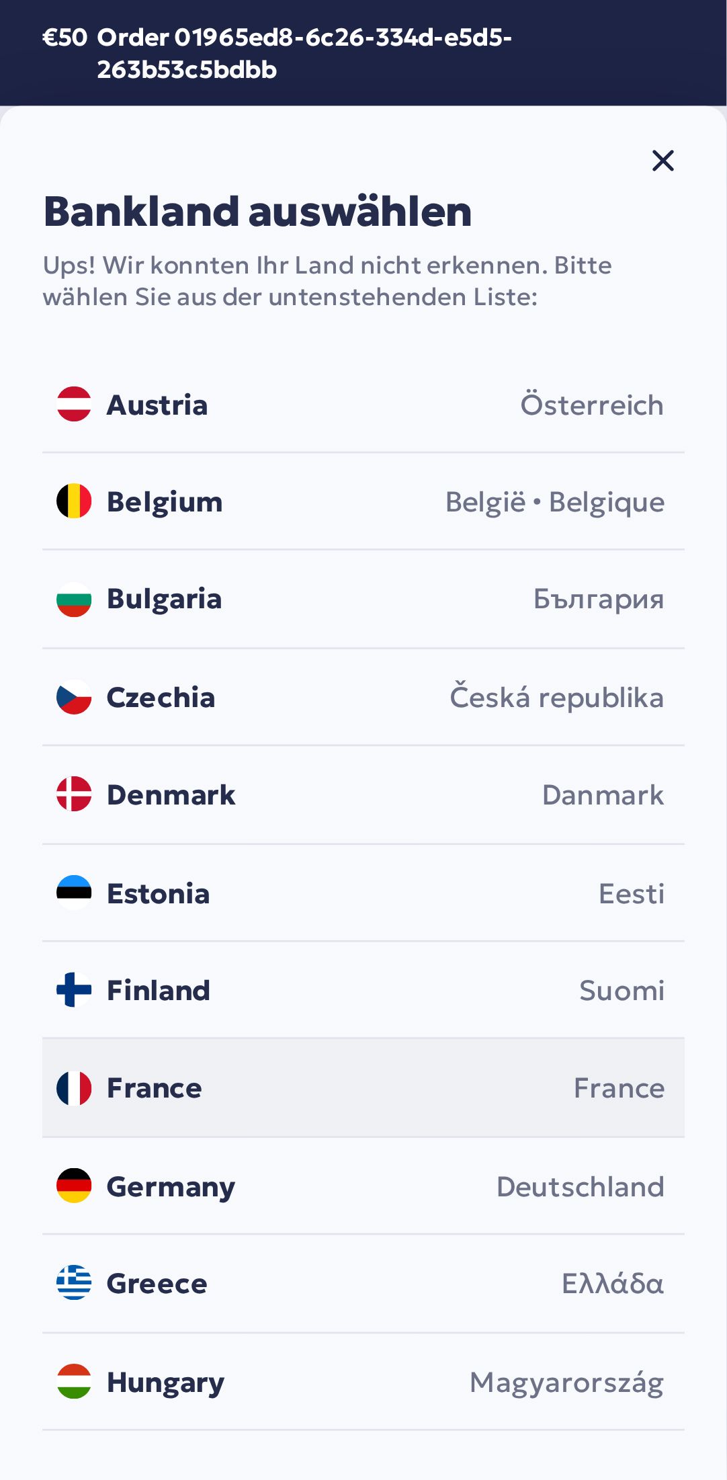Click the Estonia flag icon

coord(74,893)
